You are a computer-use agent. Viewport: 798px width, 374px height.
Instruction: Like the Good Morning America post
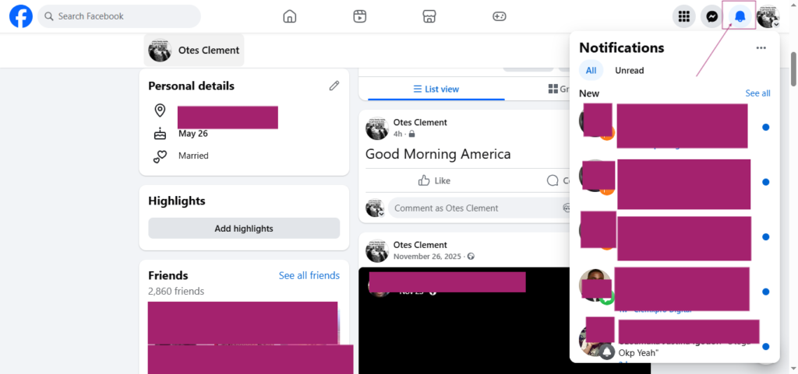[x=434, y=180]
